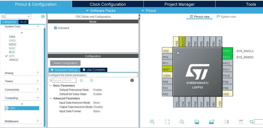
Task: Click the Pinout view chip icon
Action: [191, 16]
